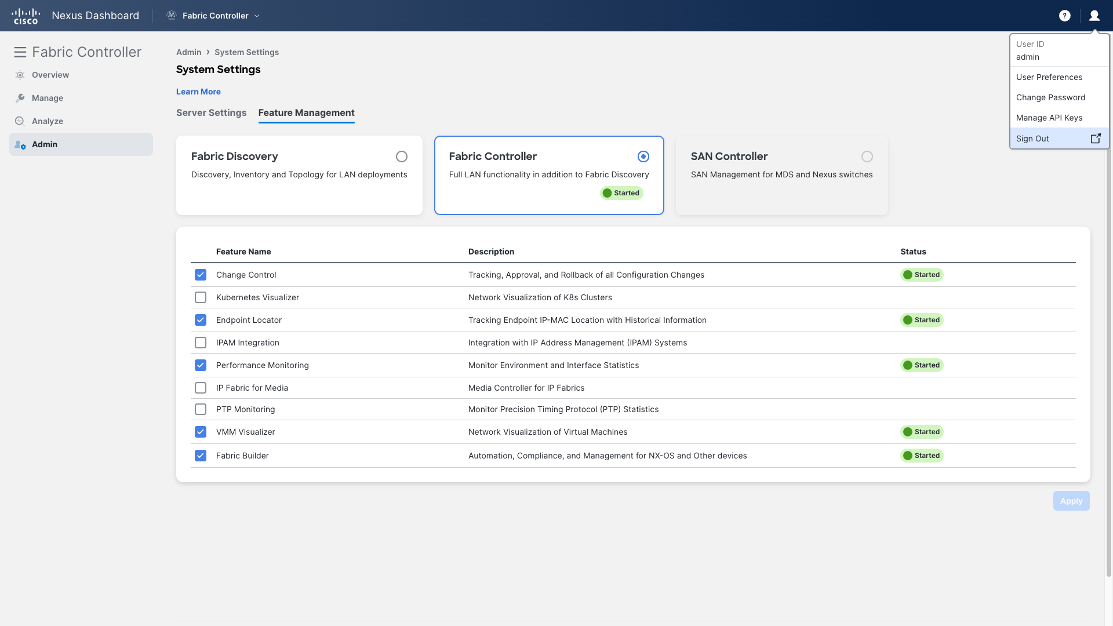Switch to the Server Settings tab

point(212,113)
